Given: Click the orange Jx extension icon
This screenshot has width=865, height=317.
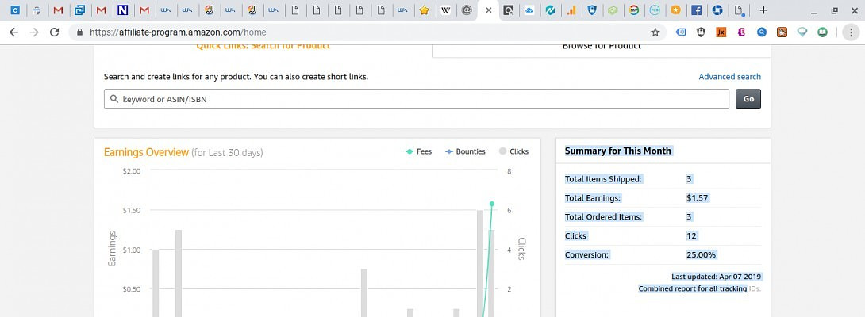Looking at the screenshot, I should pos(721,32).
